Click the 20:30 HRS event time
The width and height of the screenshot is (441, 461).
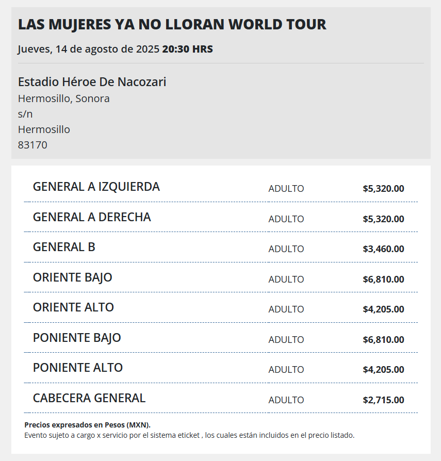click(x=188, y=49)
